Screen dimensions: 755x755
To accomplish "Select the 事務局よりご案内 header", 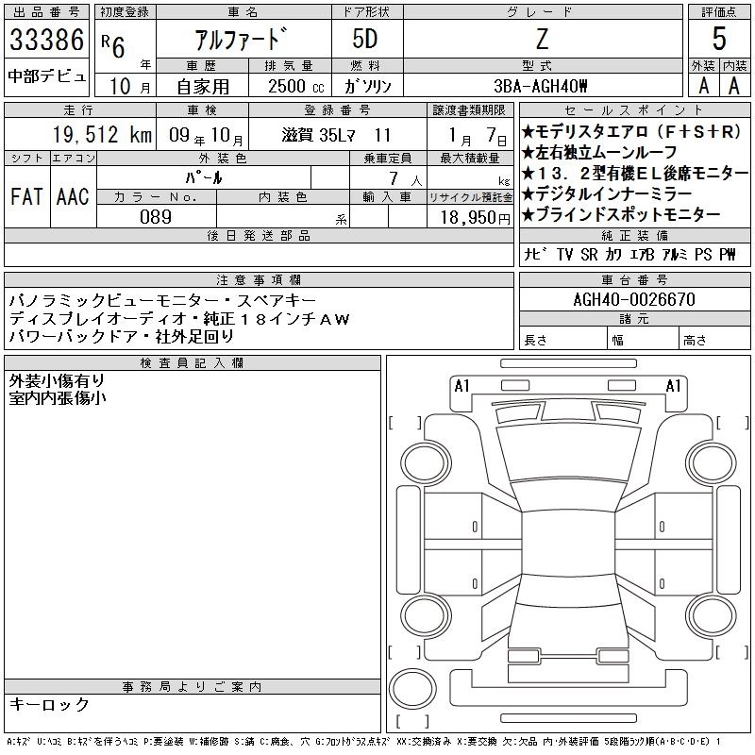I will [x=193, y=687].
